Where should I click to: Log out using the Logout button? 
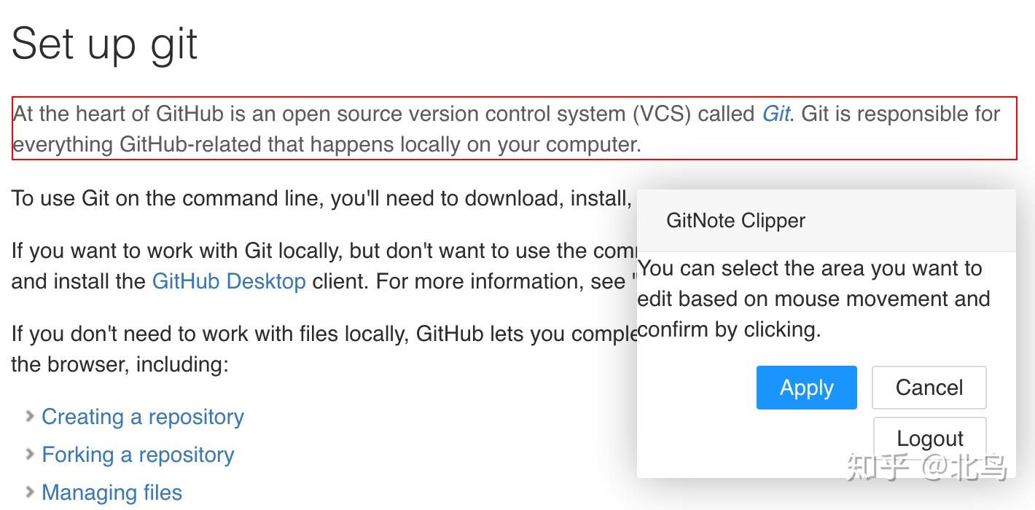(x=929, y=438)
